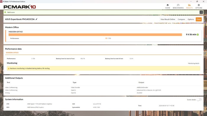
Task: Click the Writing test row
Action: pos(7,93)
